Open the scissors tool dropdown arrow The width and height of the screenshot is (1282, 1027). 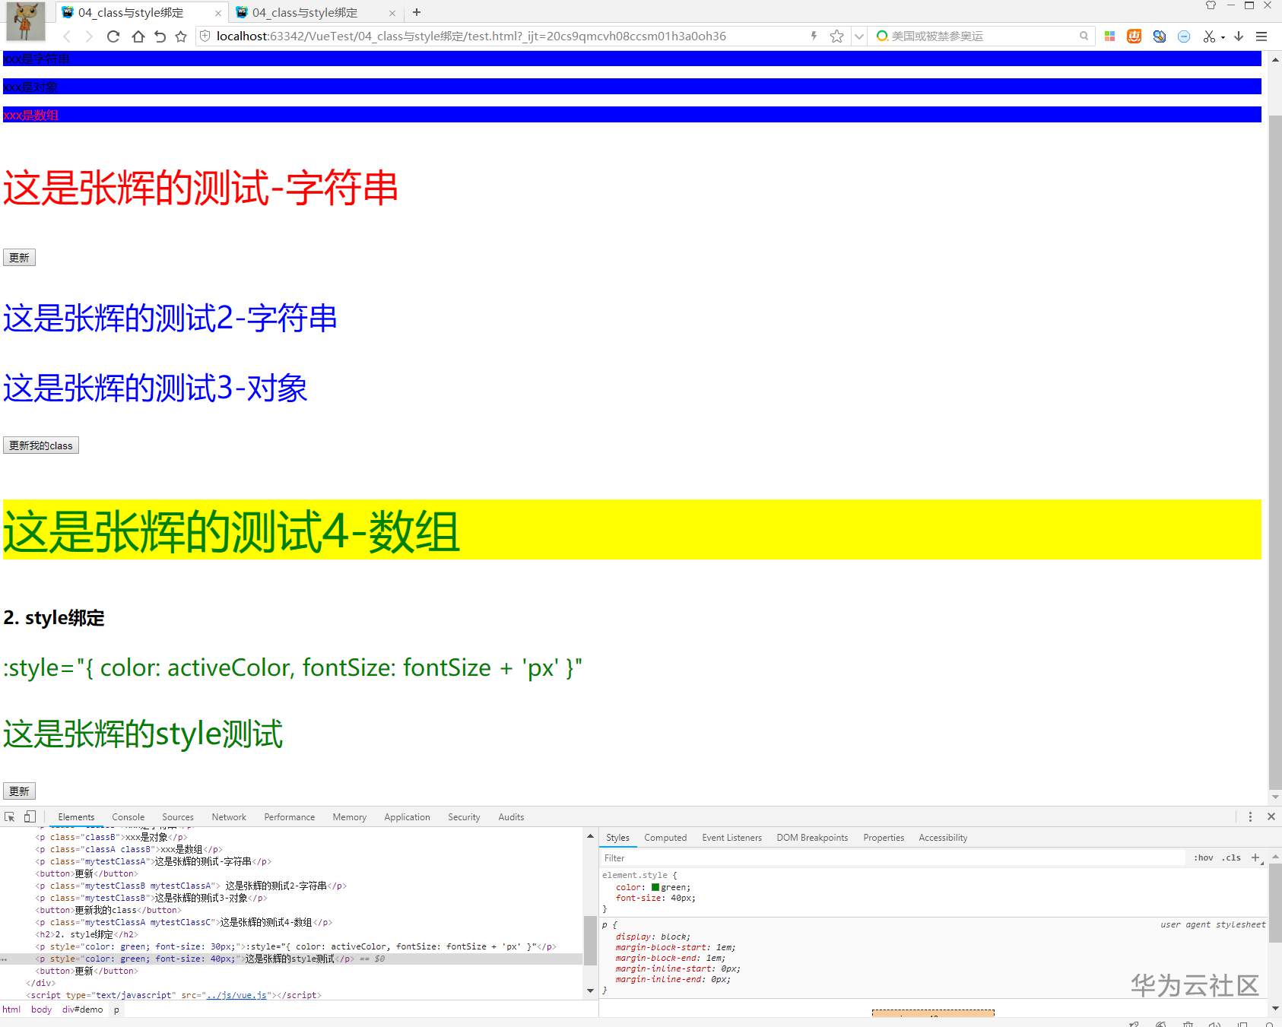1223,37
